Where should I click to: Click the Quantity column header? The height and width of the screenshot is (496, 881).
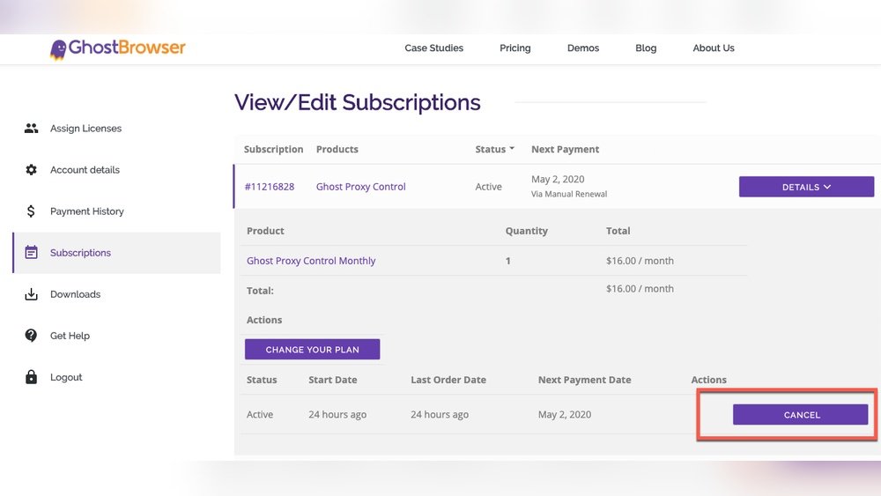pyautogui.click(x=527, y=231)
